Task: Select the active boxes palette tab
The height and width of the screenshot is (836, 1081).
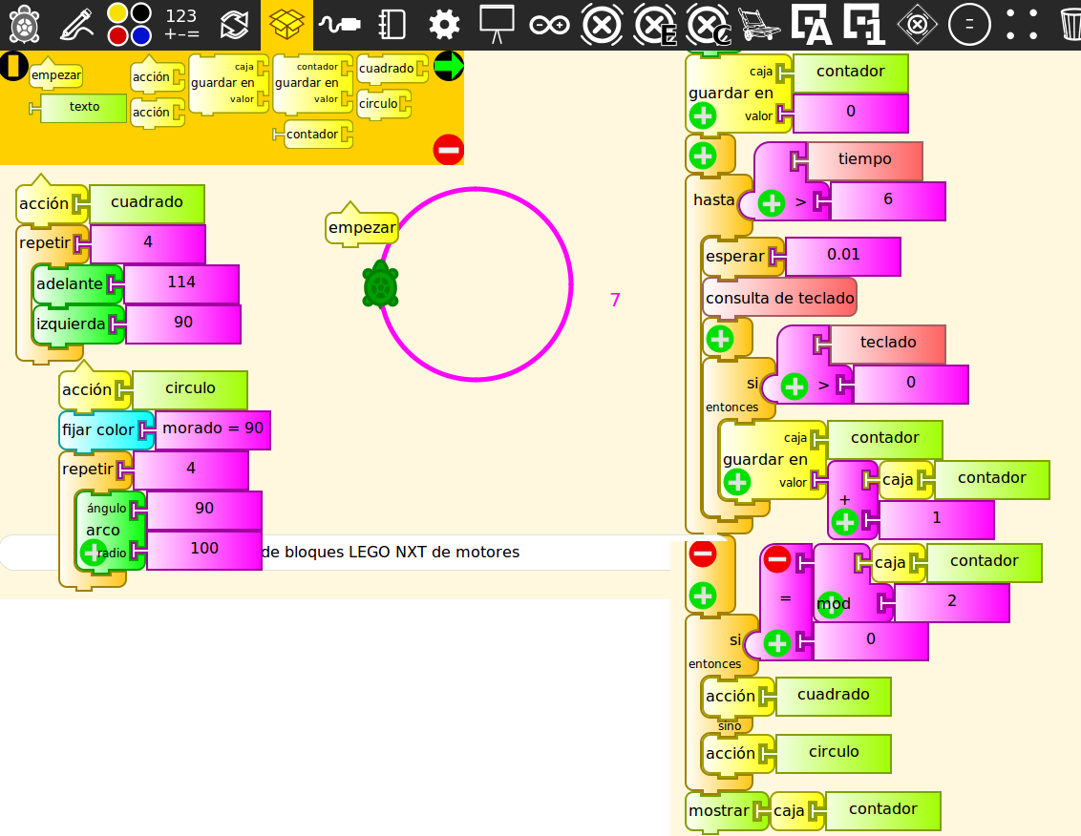Action: point(286,25)
